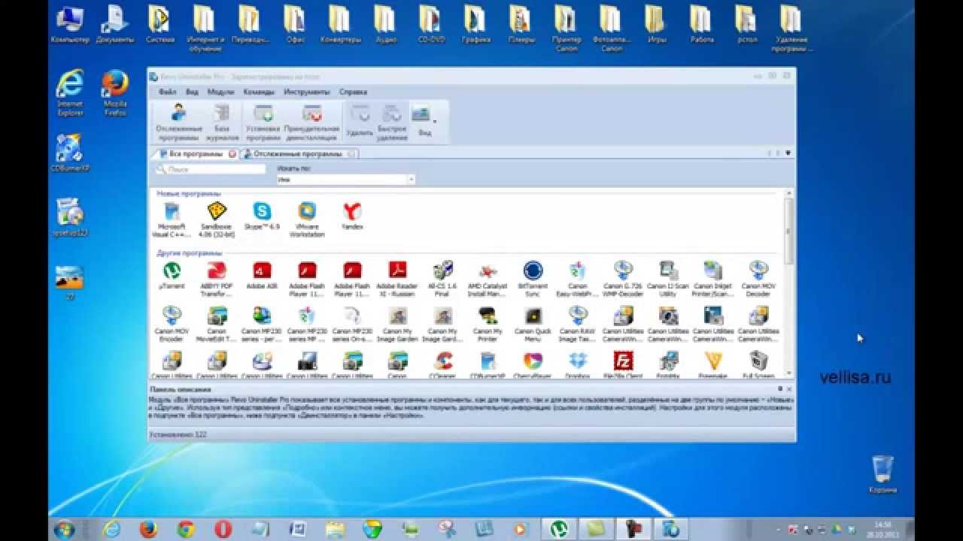This screenshot has height=541, width=963.
Task: Open Google Chrome from the taskbar
Action: pyautogui.click(x=186, y=529)
